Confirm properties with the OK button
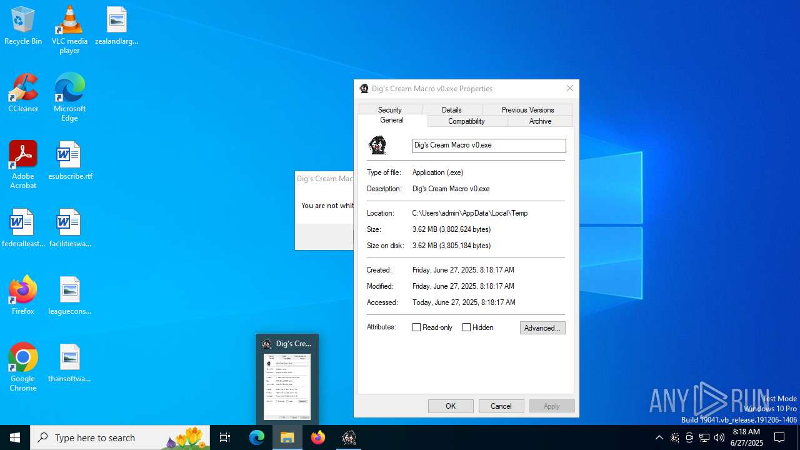 click(x=451, y=406)
